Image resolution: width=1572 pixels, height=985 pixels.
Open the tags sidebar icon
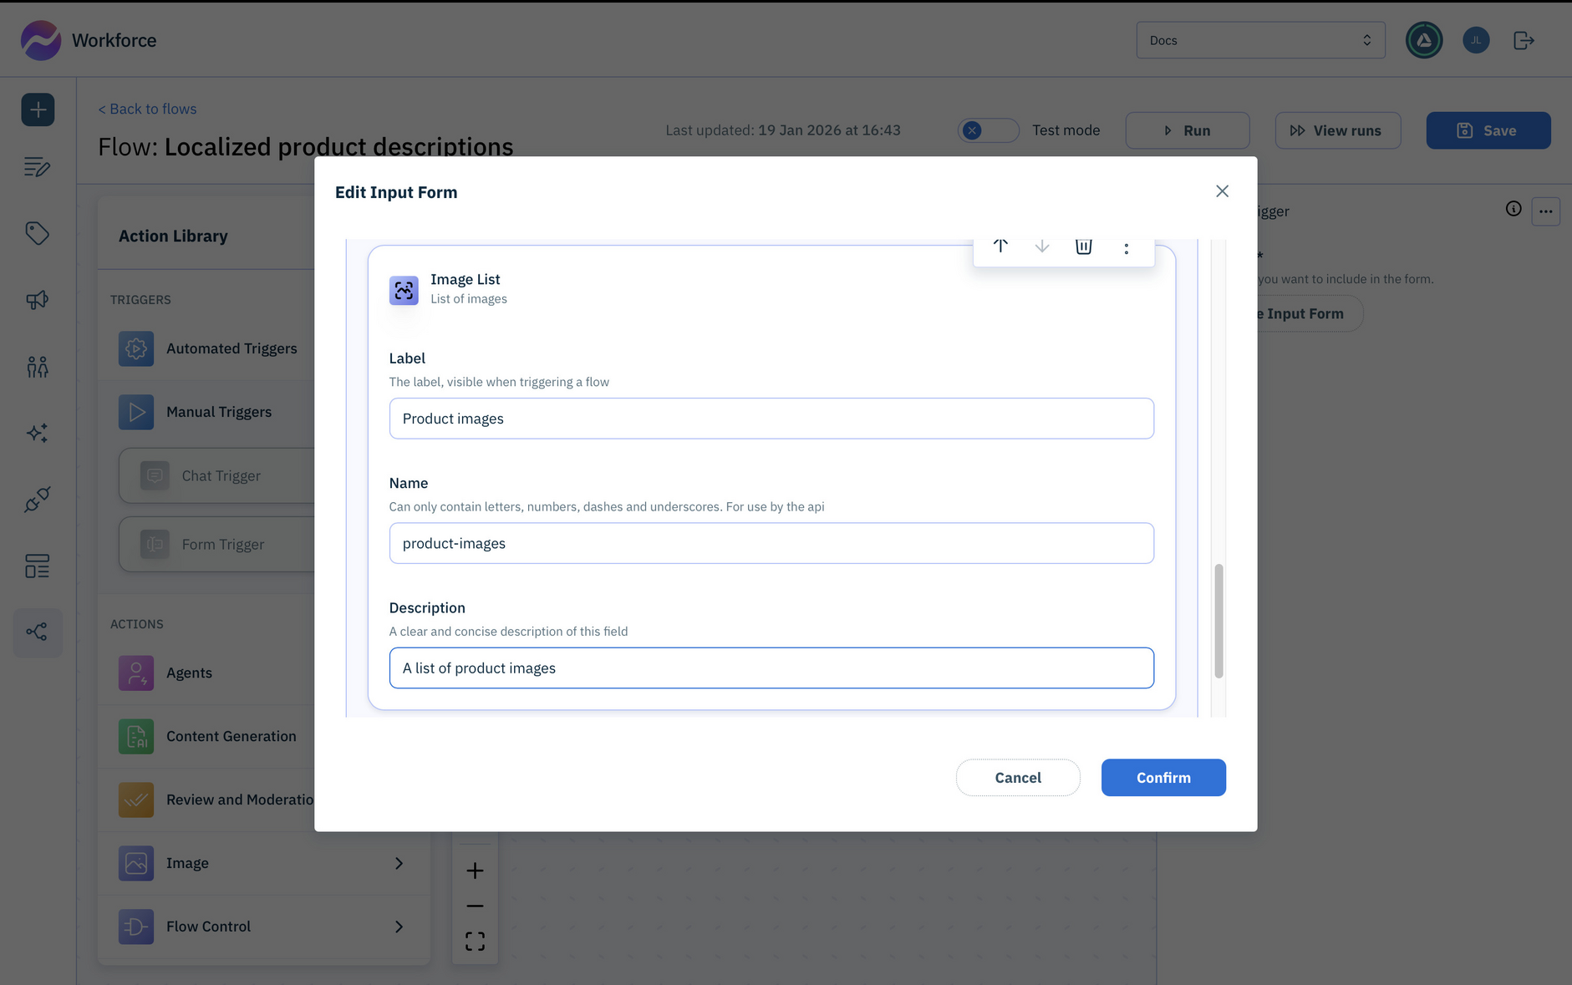point(37,234)
